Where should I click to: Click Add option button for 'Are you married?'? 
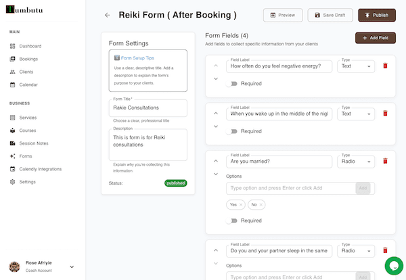[x=363, y=188]
